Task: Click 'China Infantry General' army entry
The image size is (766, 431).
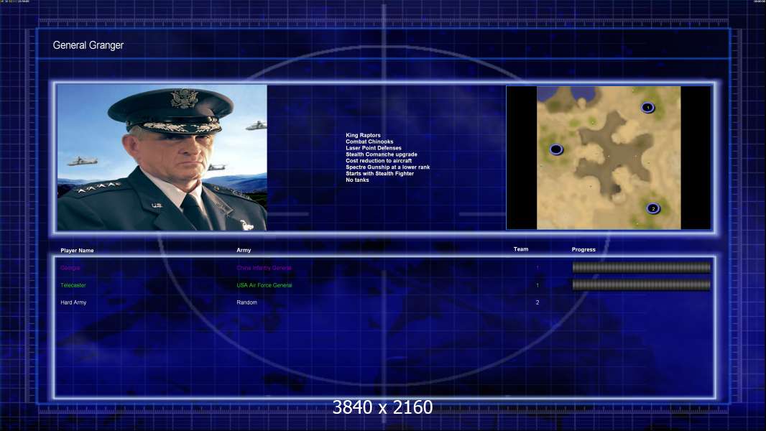Action: click(x=264, y=268)
